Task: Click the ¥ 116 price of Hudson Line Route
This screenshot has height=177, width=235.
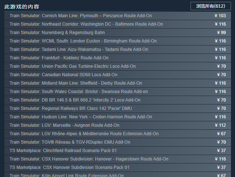Action: click(220, 117)
